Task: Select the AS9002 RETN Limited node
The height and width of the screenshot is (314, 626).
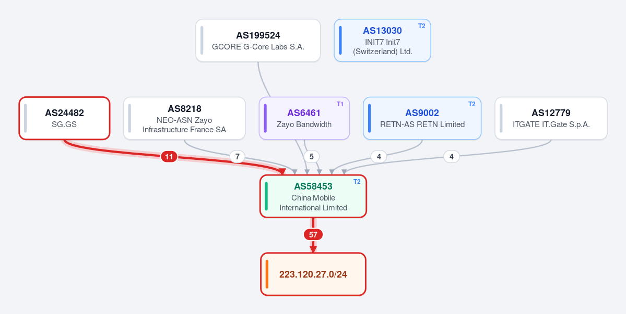Action: tap(422, 118)
